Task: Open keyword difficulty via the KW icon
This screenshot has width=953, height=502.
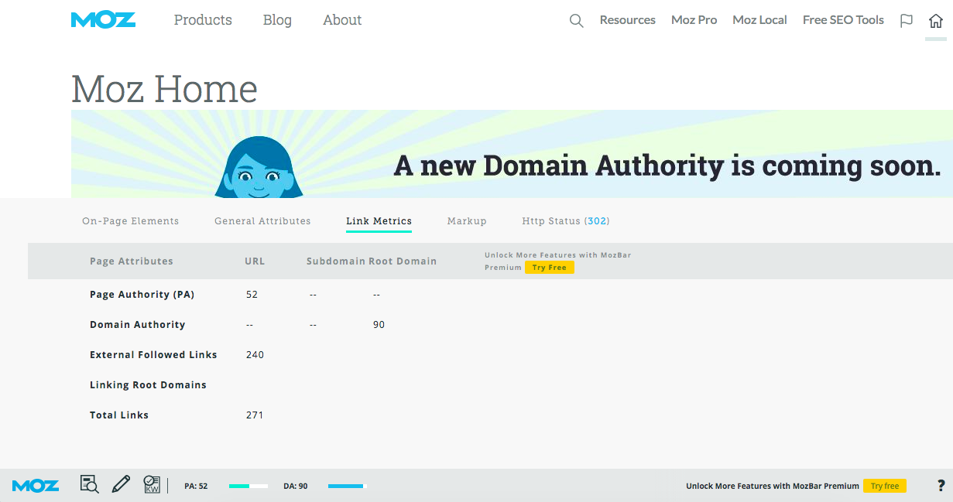Action: tap(152, 484)
